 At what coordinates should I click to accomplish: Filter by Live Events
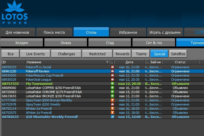pos(35,54)
